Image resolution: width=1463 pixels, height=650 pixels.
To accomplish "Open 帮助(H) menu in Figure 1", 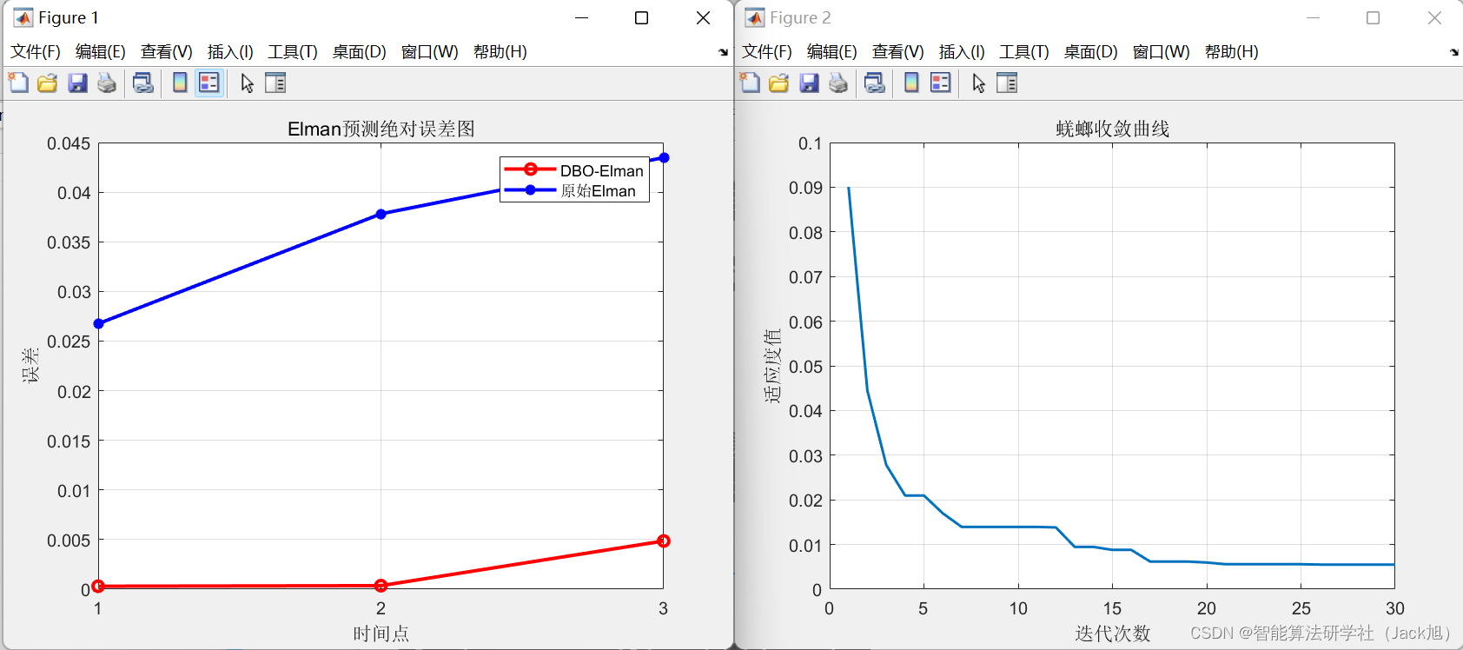I will pyautogui.click(x=500, y=52).
